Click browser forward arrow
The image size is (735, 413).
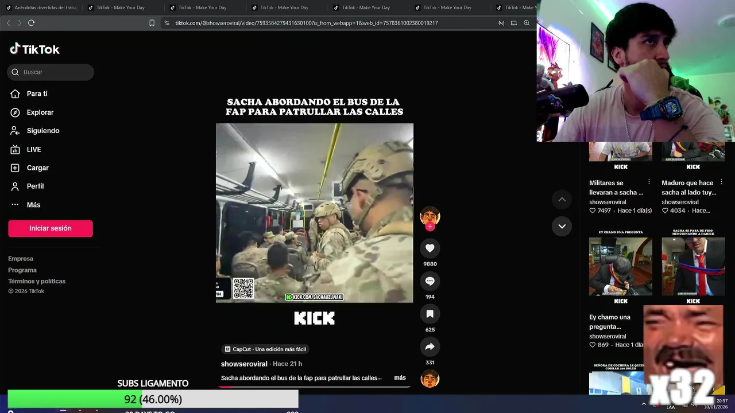click(x=20, y=23)
